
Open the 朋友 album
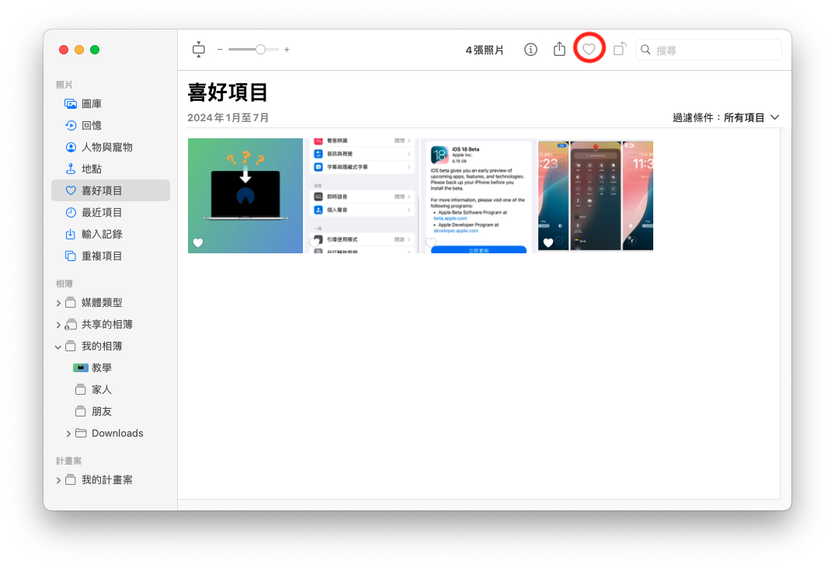point(110,411)
